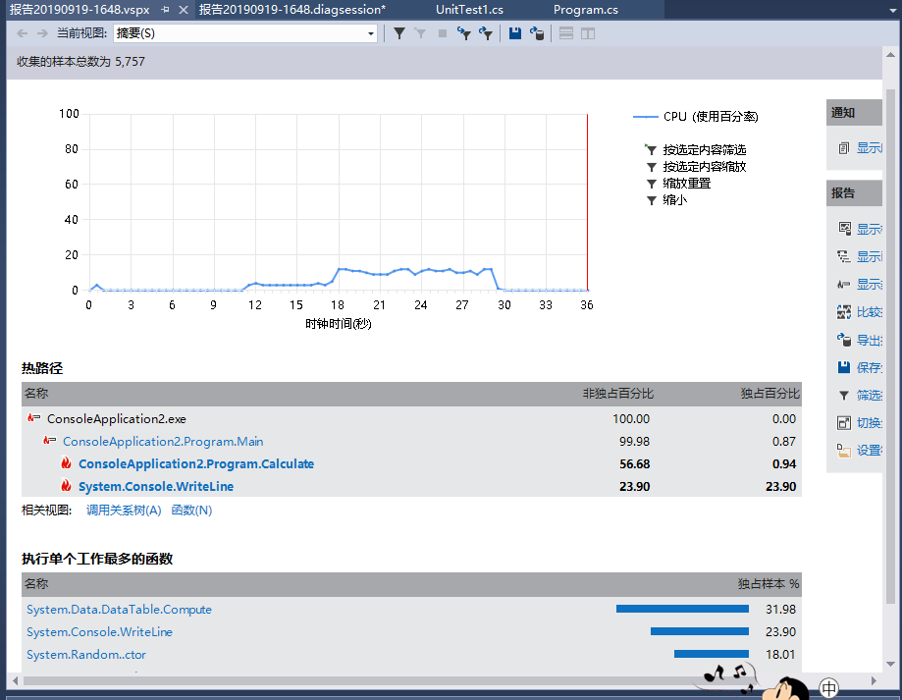Click the 显示 link under 通知
This screenshot has width=902, height=700.
[x=869, y=148]
